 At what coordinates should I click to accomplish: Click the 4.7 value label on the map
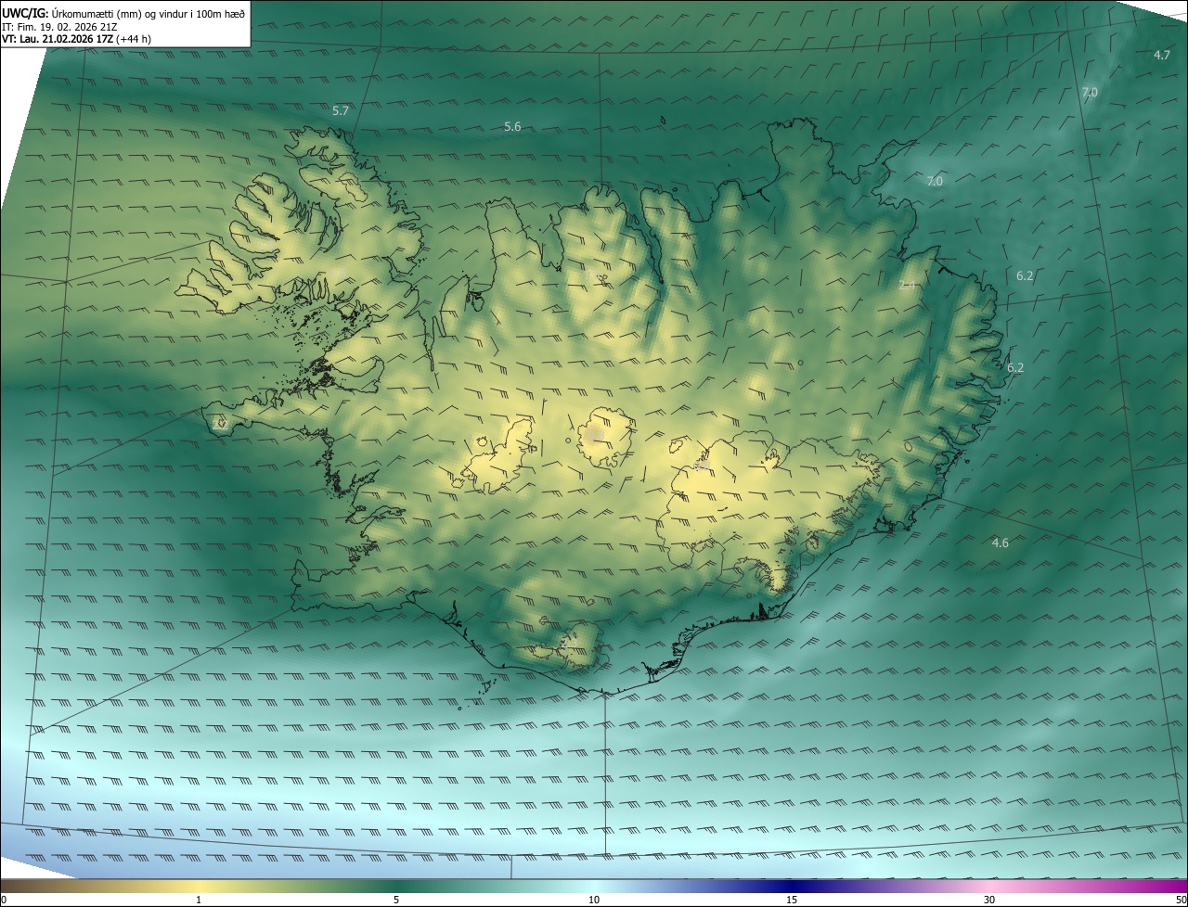coord(1162,55)
